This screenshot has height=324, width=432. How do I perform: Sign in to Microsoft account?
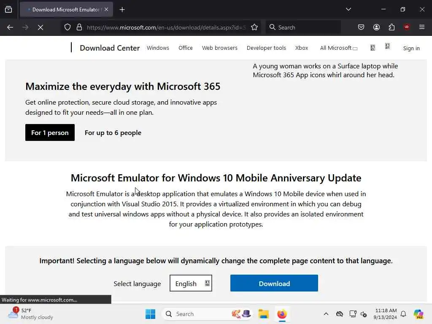[411, 48]
